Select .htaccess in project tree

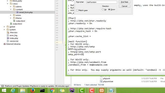pos(13,33)
